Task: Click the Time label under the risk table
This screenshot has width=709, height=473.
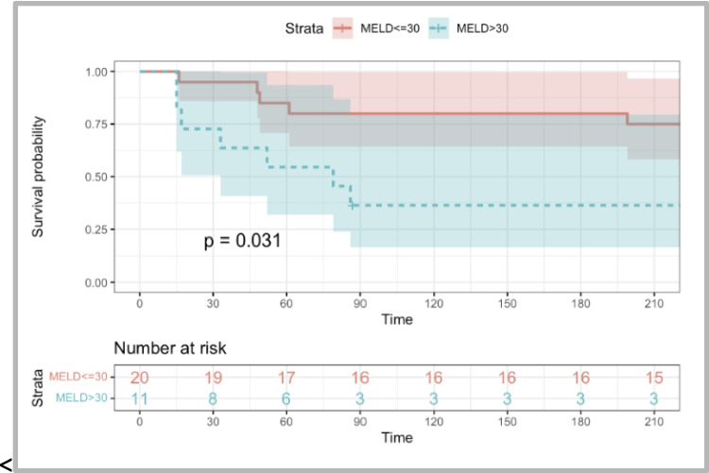Action: tap(397, 438)
